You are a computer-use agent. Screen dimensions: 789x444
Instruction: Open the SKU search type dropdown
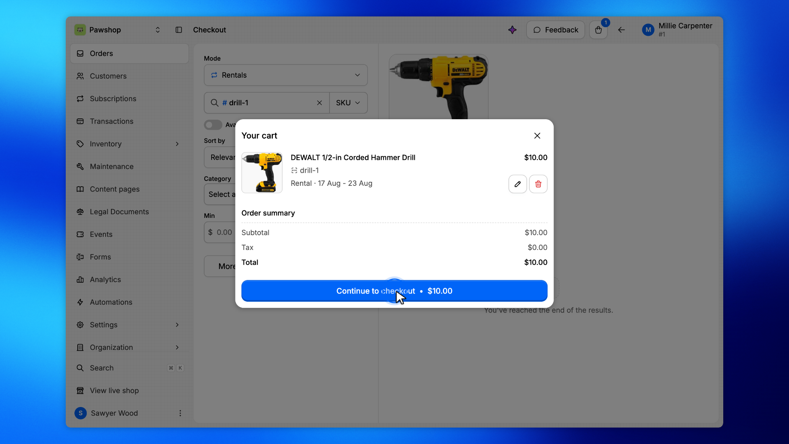pos(348,103)
